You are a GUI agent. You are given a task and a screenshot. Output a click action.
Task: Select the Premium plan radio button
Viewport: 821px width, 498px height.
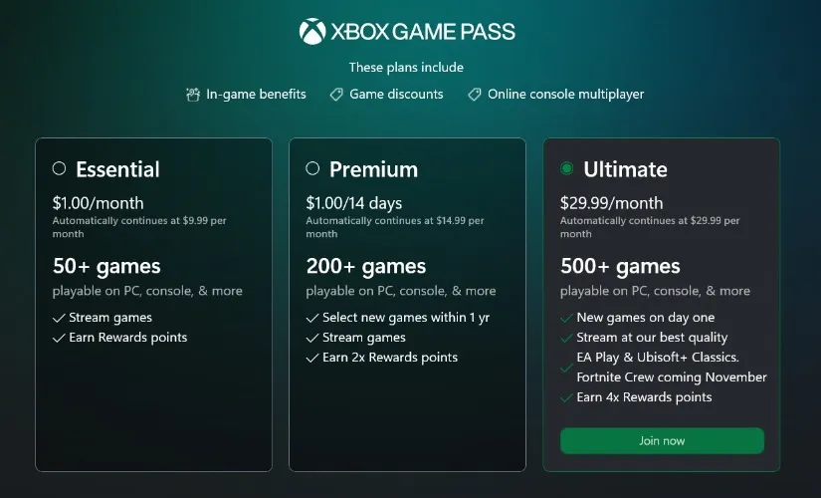point(312,168)
